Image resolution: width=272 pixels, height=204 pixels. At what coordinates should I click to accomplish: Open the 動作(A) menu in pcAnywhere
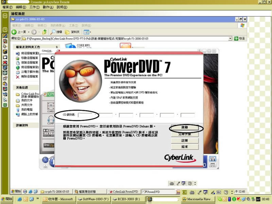(48, 7)
